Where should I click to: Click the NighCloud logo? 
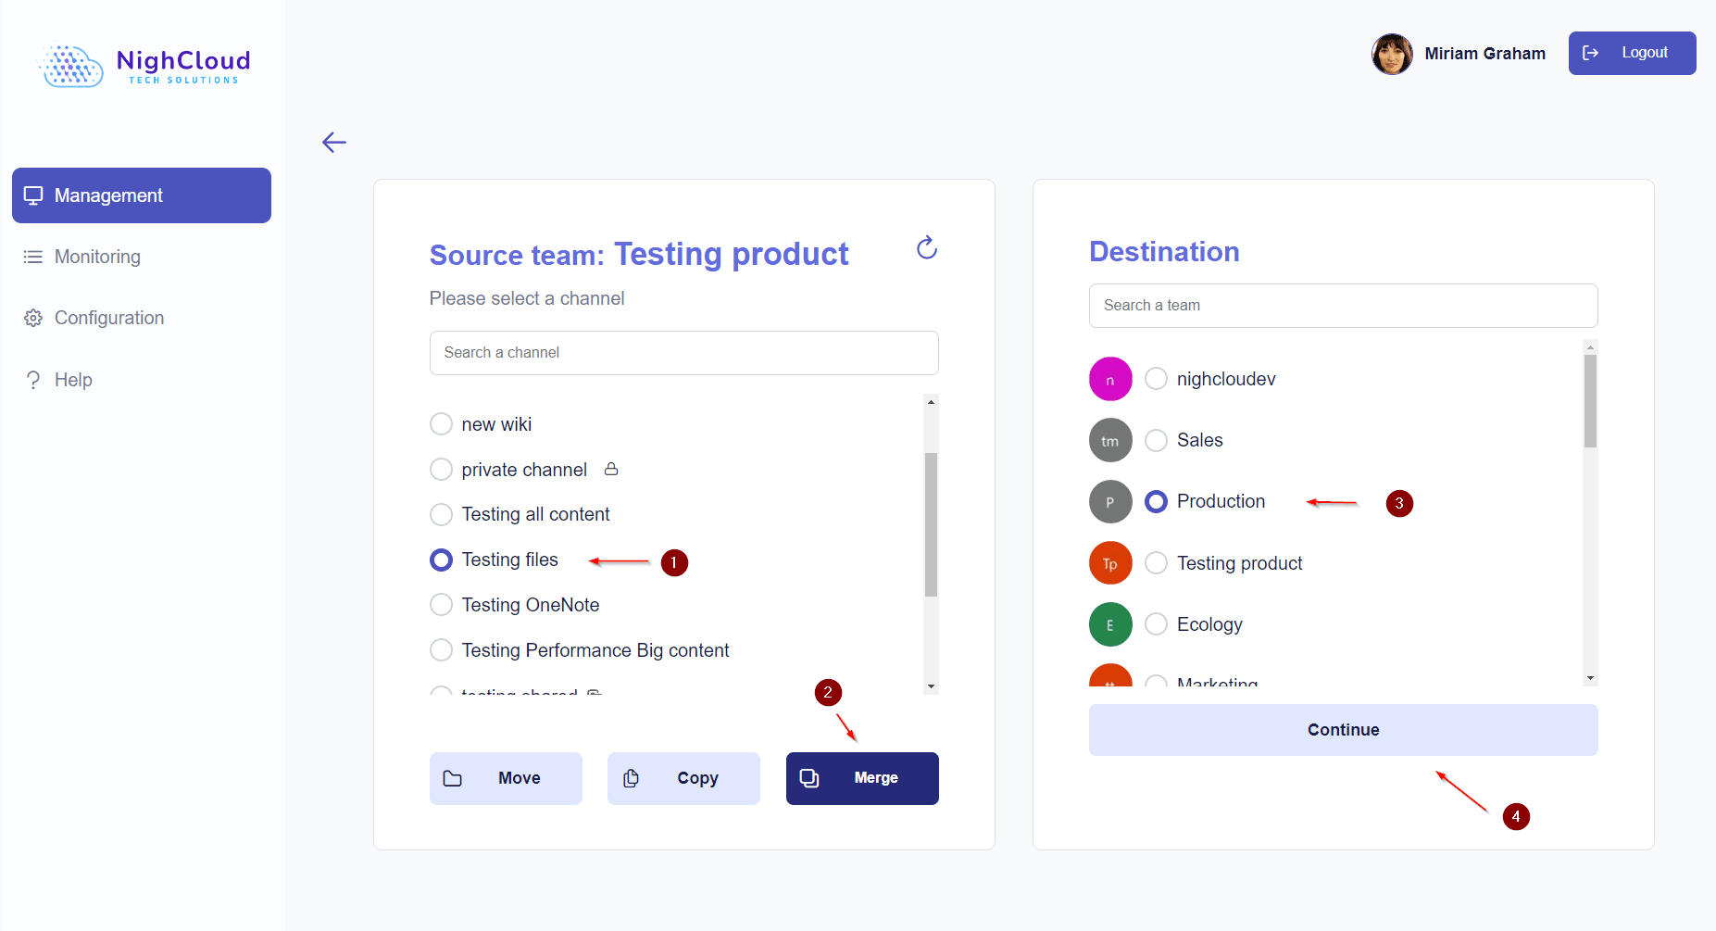coord(145,66)
